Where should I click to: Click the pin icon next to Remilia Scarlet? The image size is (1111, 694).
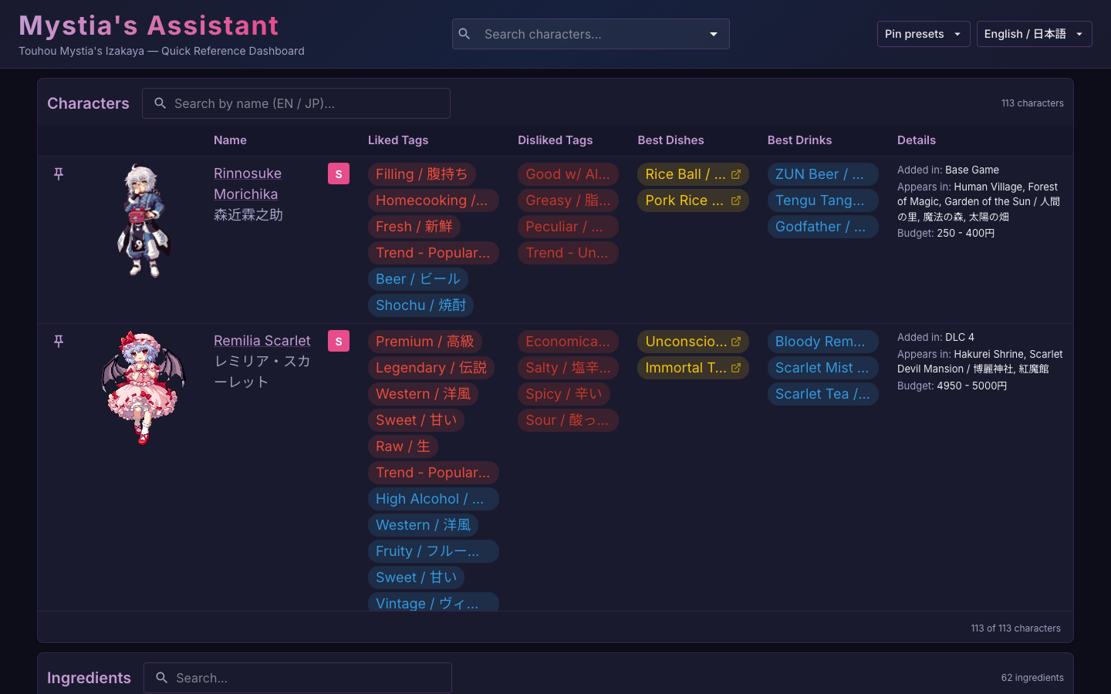(x=58, y=341)
